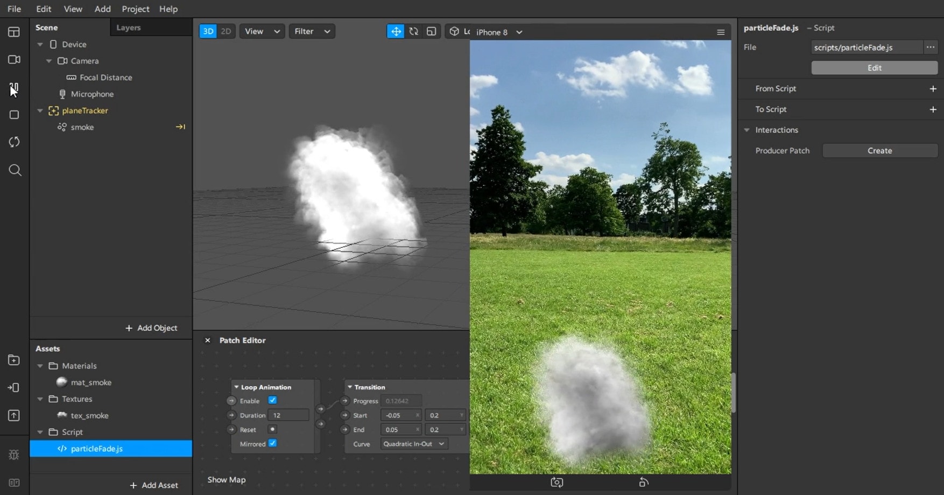944x495 pixels.
Task: Open the workspace layout icon in the left sidebar
Action: (15, 32)
